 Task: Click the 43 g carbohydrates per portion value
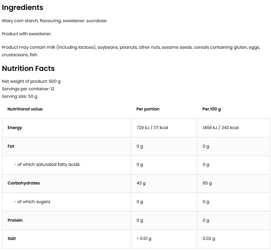(141, 183)
